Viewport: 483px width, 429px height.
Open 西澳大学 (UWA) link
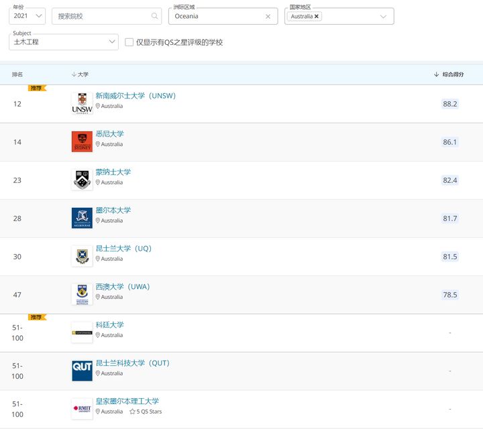pos(123,286)
